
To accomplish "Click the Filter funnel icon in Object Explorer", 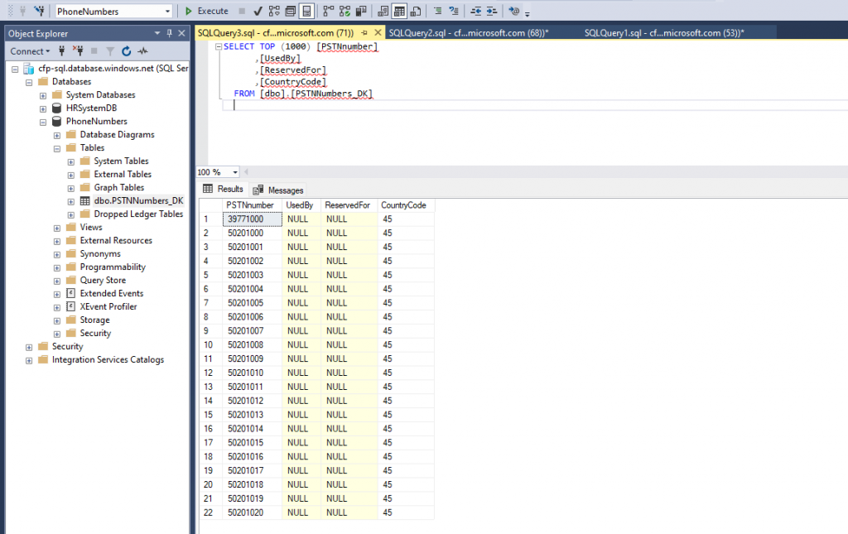I will coord(110,51).
